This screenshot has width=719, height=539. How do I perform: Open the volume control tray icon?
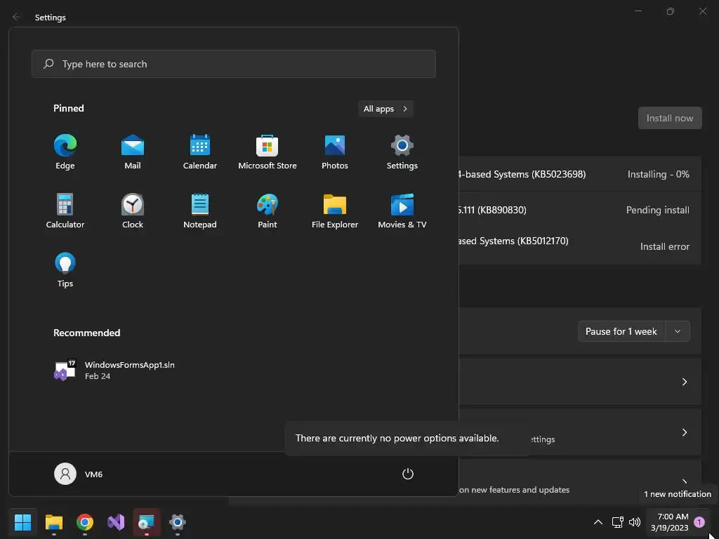(x=635, y=521)
